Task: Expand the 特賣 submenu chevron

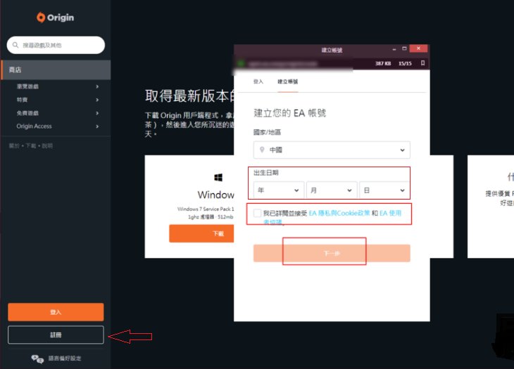Action: [97, 100]
